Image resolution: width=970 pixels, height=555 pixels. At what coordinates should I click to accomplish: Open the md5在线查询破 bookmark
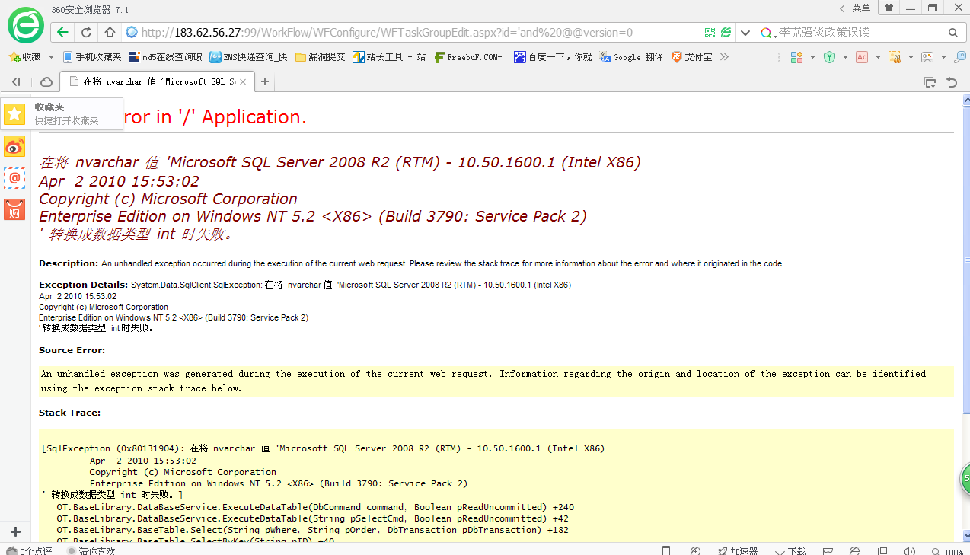[165, 57]
